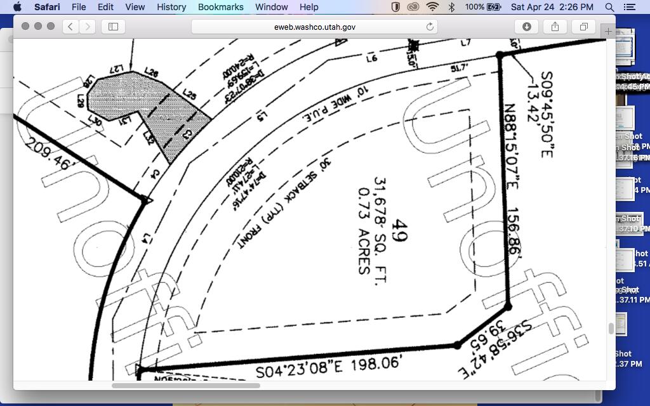Click the 0.73 ACRES label
Image resolution: width=650 pixels, height=406 pixels.
pos(364,231)
